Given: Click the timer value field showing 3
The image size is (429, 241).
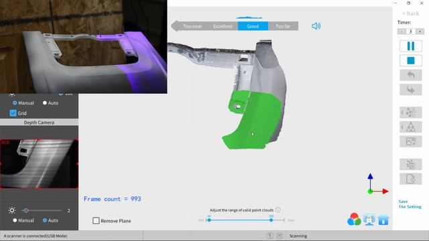Looking at the screenshot, I should coord(410,31).
